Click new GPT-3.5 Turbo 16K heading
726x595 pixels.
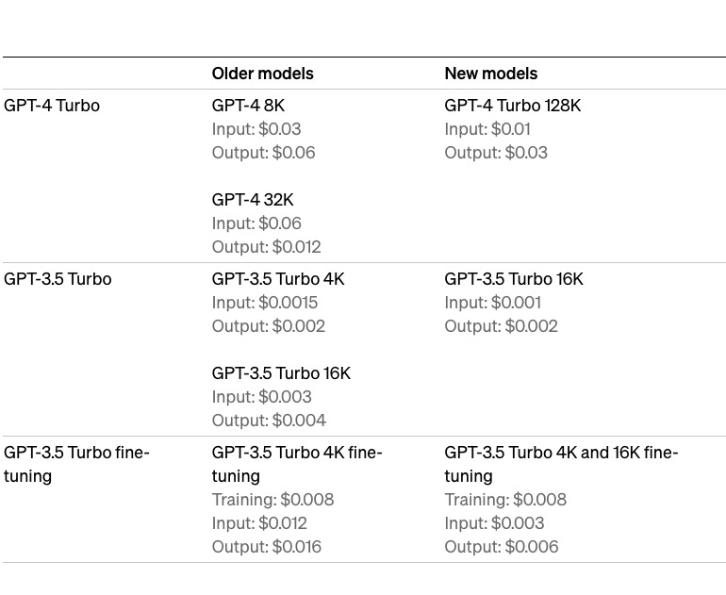click(x=514, y=279)
